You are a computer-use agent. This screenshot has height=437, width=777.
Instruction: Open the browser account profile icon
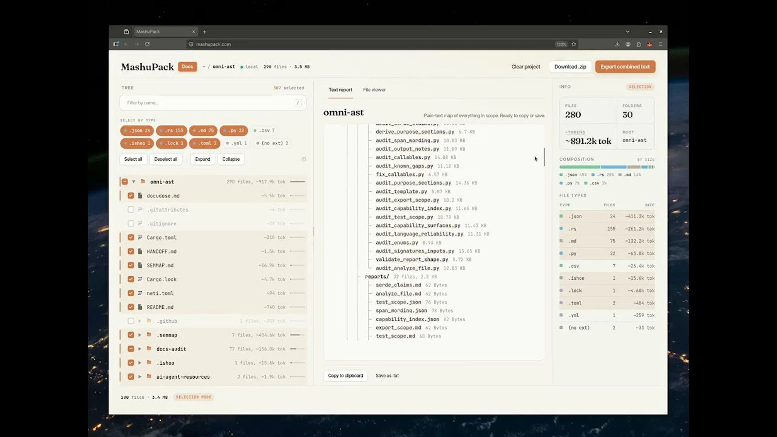(x=628, y=44)
